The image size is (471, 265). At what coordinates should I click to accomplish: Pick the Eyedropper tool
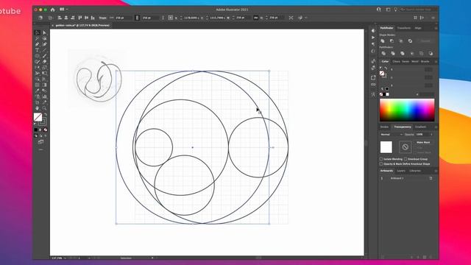click(x=38, y=91)
